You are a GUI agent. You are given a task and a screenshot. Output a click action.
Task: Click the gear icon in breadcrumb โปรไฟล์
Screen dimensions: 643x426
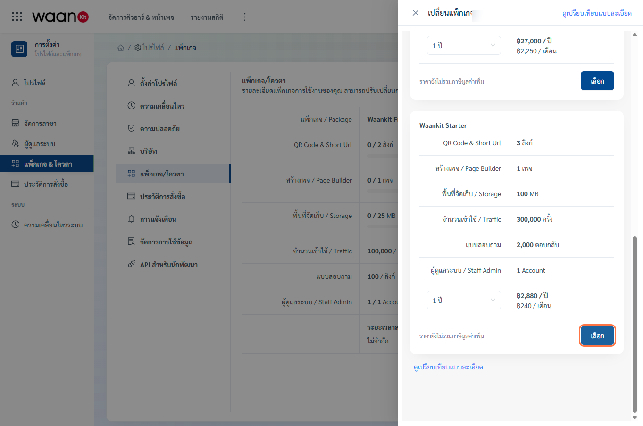click(x=138, y=48)
